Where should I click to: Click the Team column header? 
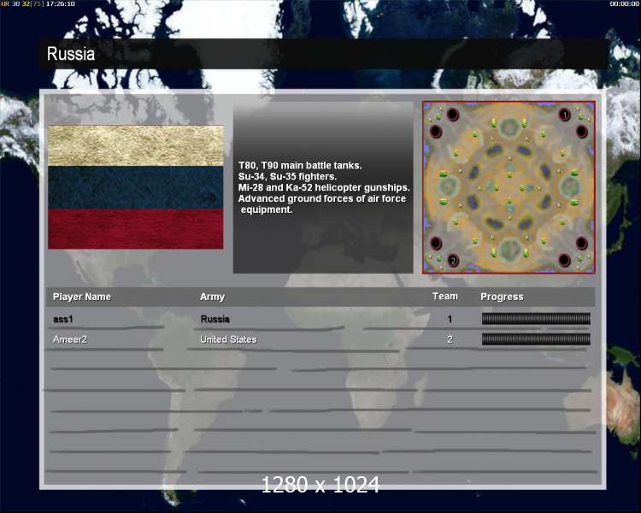pos(444,297)
